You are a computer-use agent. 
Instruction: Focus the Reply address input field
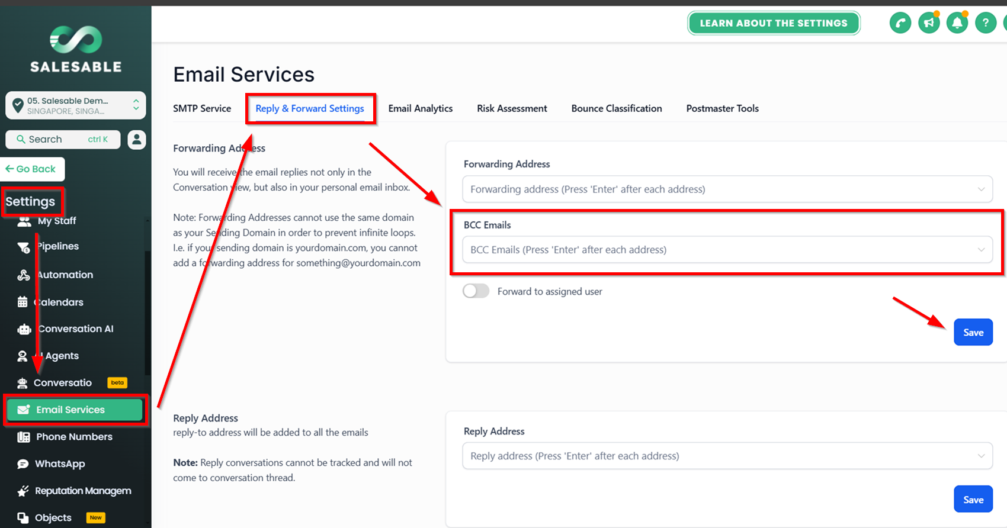(727, 456)
